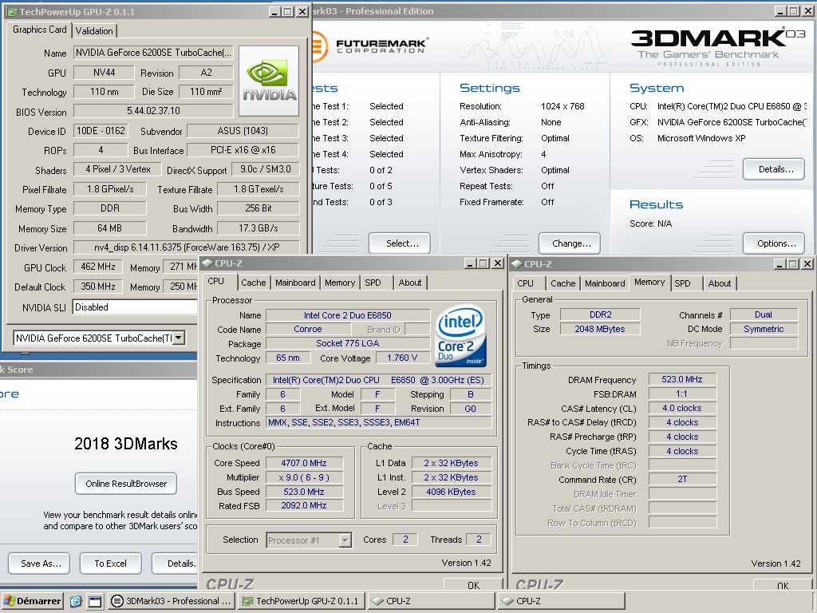Viewport: 817px width, 613px height.
Task: Click OK in the right CPU-Z window
Action: click(x=783, y=585)
